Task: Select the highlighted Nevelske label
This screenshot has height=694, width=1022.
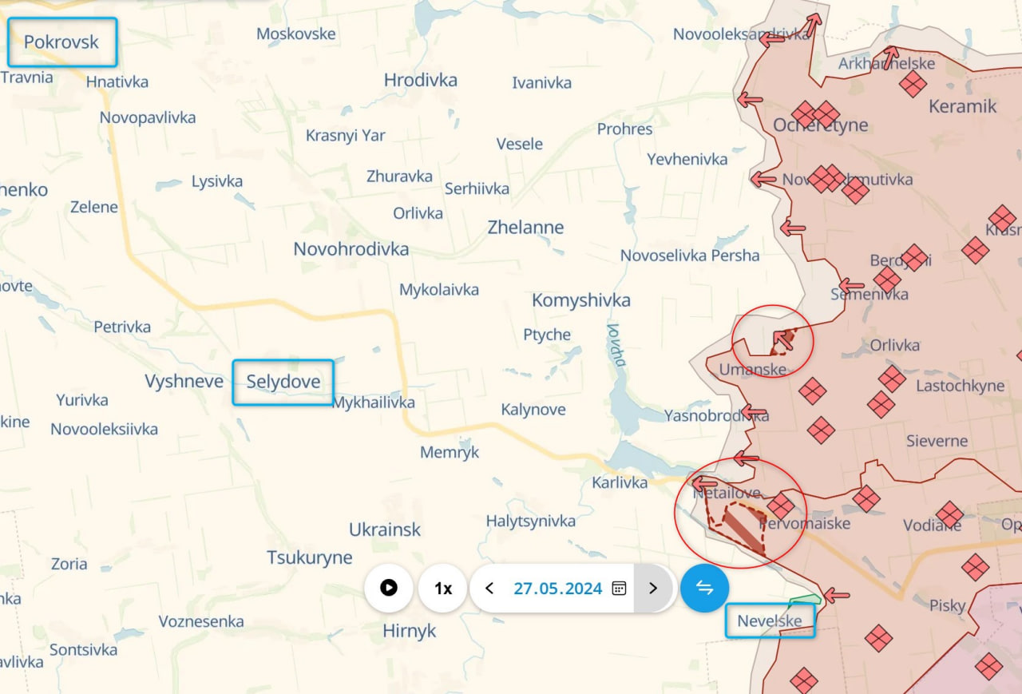Action: 770,621
